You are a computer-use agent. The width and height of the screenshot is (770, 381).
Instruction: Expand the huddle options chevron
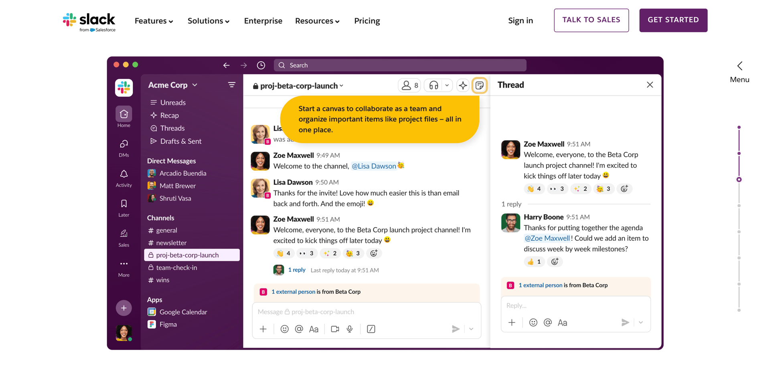click(x=447, y=85)
